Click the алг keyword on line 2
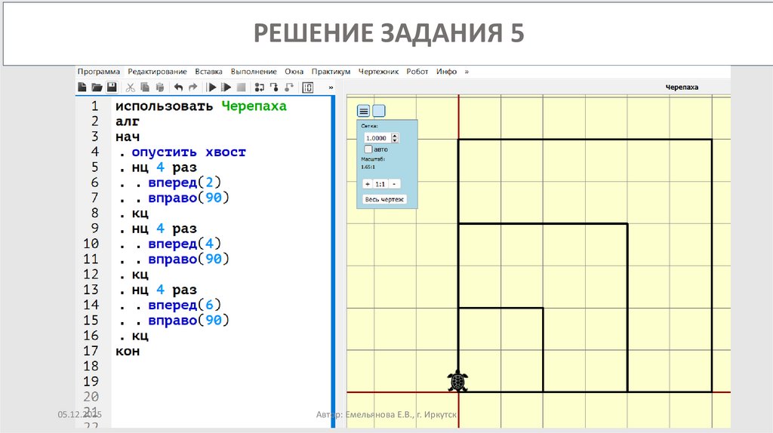 (x=128, y=121)
